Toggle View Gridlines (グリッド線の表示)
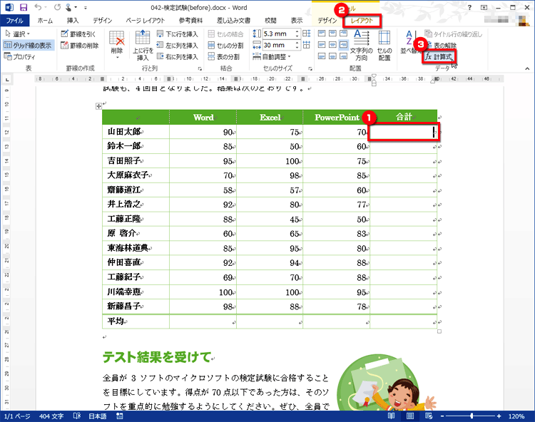 28,46
